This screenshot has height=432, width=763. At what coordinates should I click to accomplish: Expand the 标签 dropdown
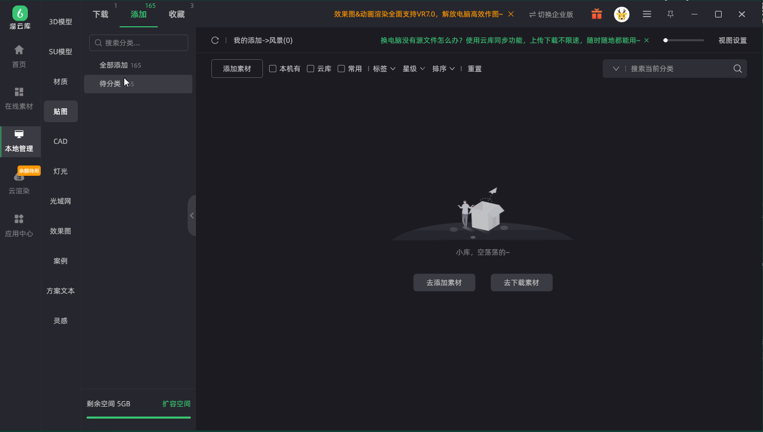tap(384, 69)
